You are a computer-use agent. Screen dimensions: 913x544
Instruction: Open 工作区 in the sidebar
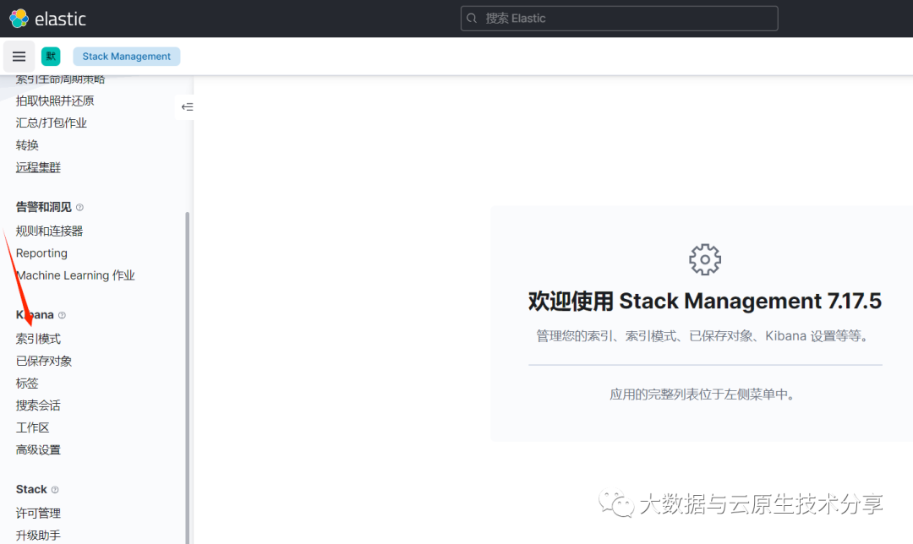pyautogui.click(x=33, y=427)
